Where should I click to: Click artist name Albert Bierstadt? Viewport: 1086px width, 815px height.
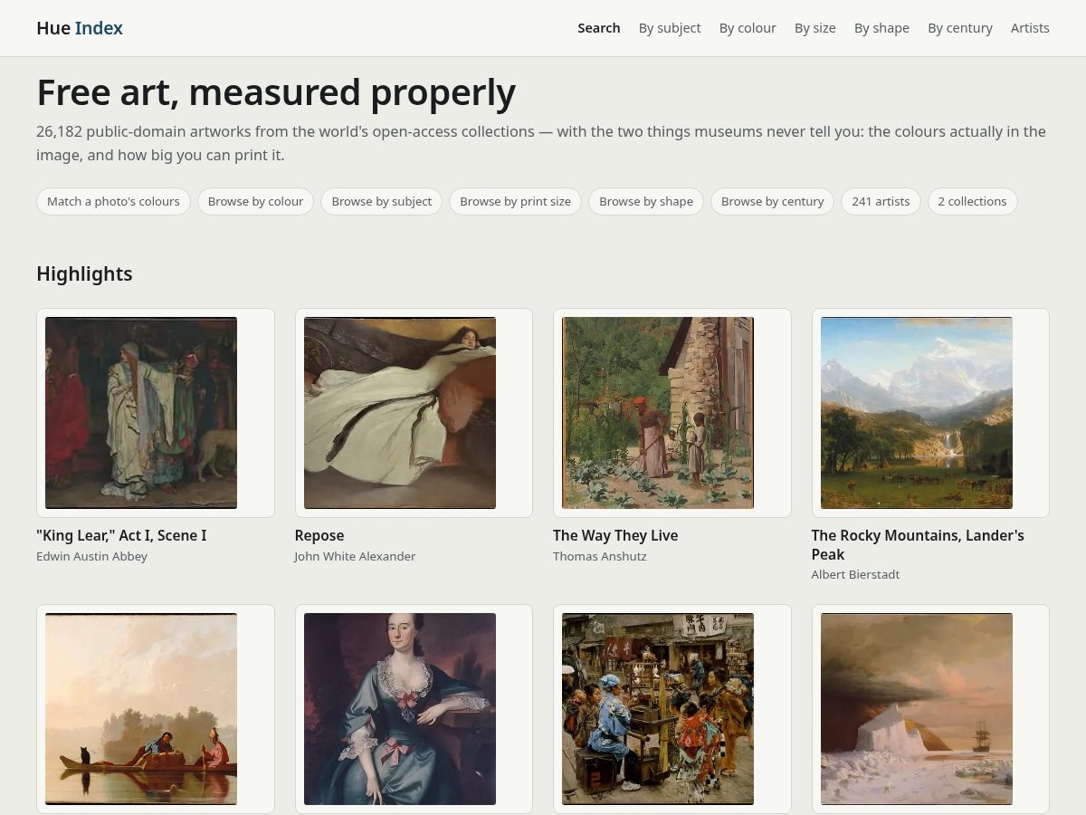coord(855,574)
